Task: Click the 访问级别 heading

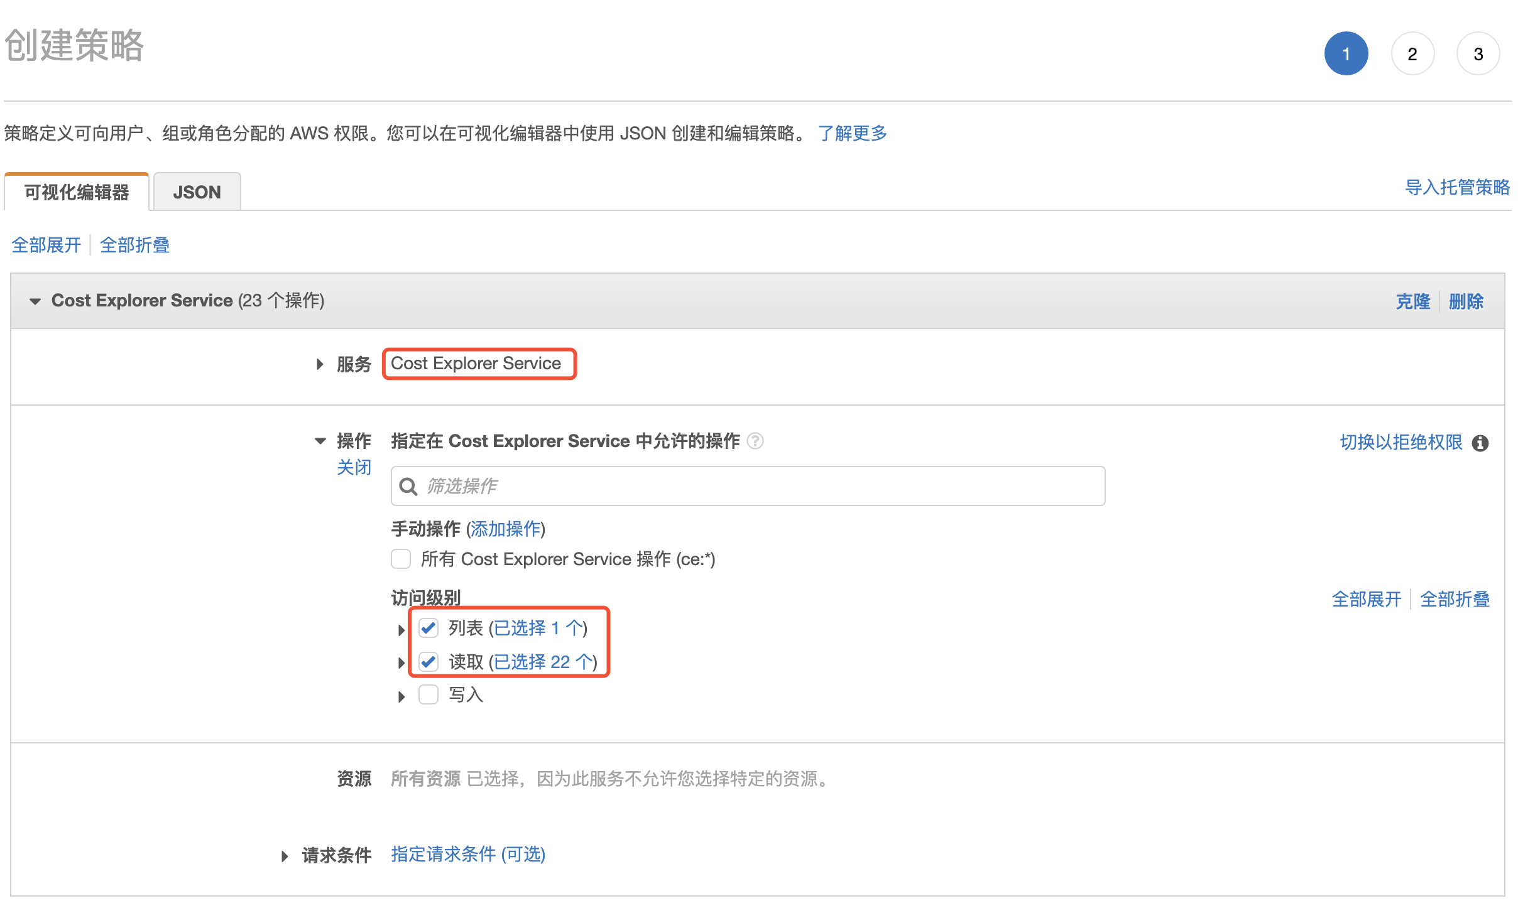Action: point(426,598)
